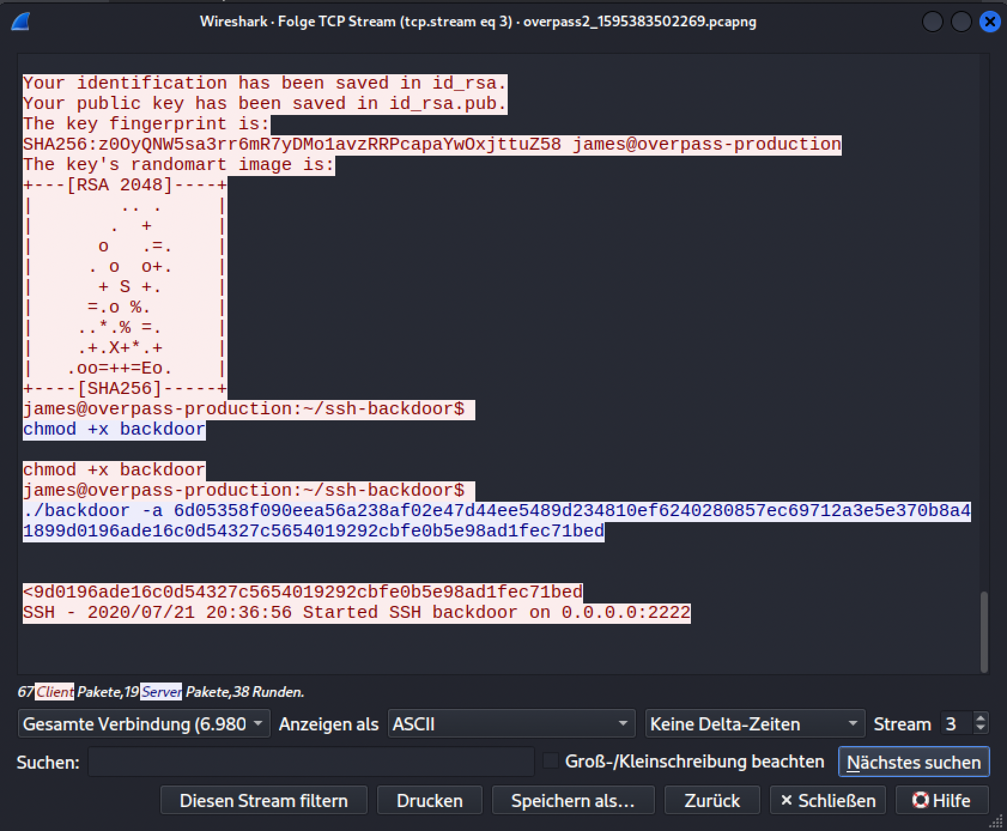
Task: Close the Follow TCP Stream window
Action: point(990,22)
